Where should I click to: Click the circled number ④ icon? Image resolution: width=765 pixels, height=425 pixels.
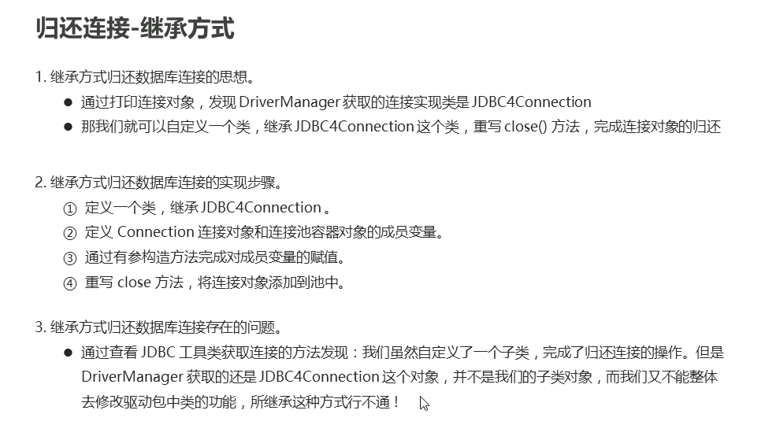(70, 283)
